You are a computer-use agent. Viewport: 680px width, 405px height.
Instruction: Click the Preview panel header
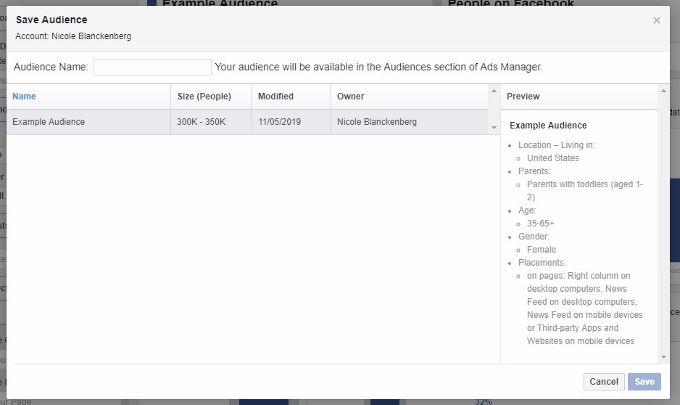pos(523,97)
